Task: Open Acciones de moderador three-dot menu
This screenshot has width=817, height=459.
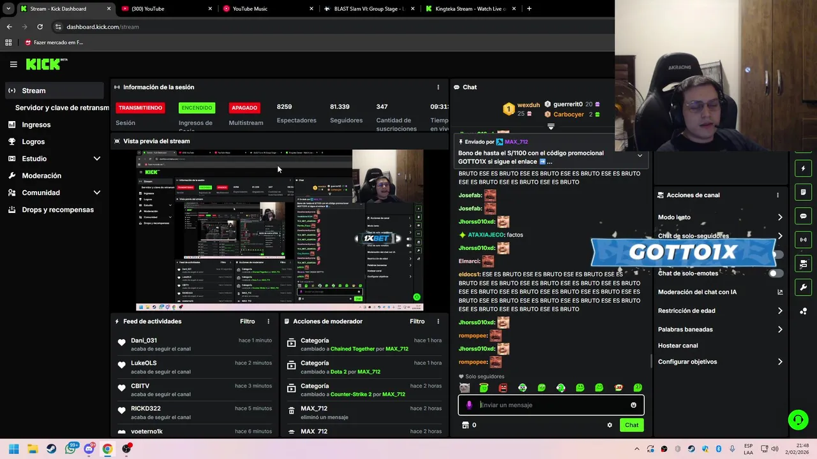Action: 438,321
